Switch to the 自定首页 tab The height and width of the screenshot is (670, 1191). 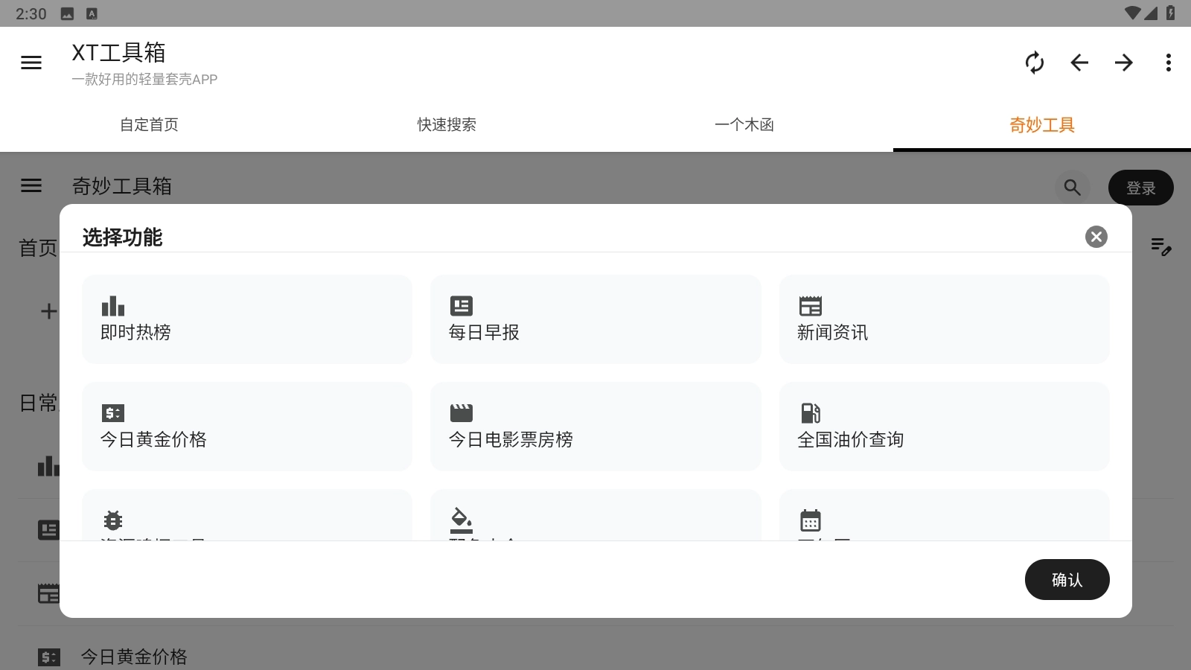coord(149,125)
